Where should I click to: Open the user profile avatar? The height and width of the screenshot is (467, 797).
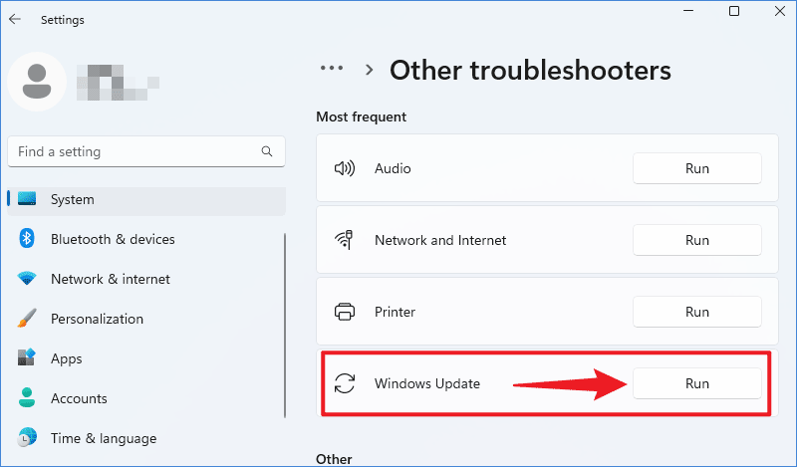click(x=37, y=82)
